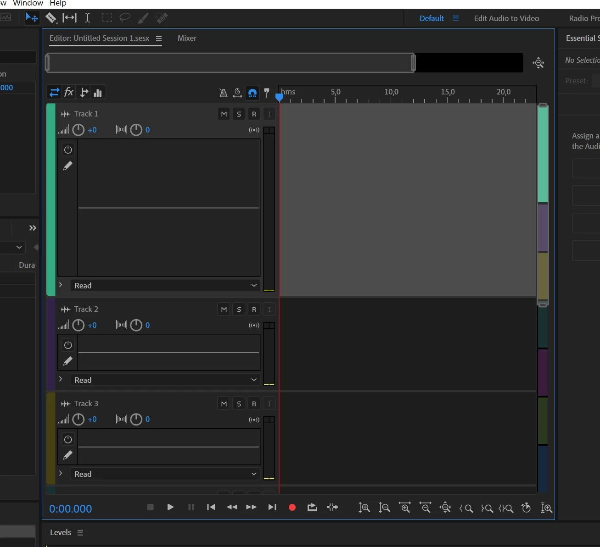
Task: Toggle Loop Playback icon
Action: tap(312, 507)
